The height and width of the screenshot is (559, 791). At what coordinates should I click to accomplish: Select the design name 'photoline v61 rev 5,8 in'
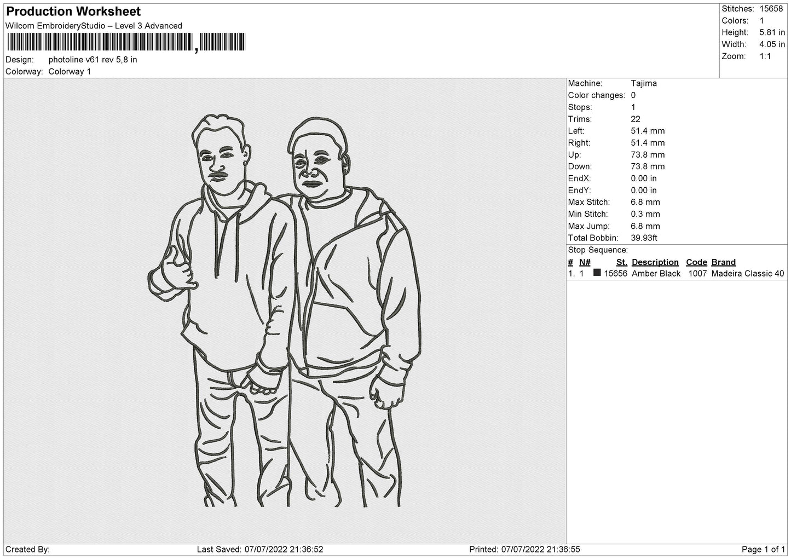93,60
